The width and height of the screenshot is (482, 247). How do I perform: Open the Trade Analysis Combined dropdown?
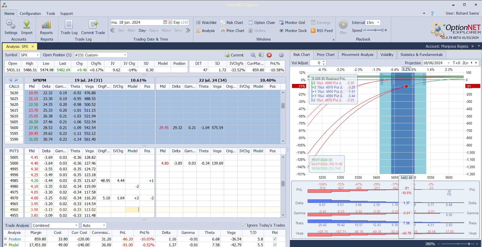[x=76, y=225]
